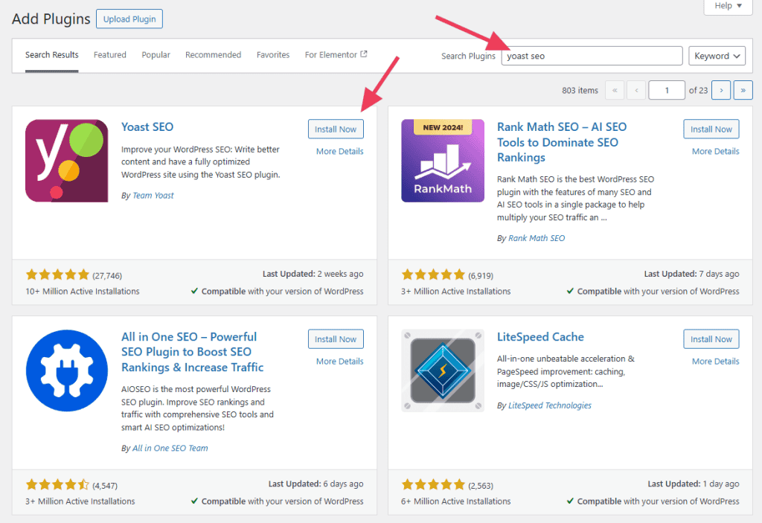Open the Rank Math SEO title link
This screenshot has height=523, width=762.
(562, 142)
